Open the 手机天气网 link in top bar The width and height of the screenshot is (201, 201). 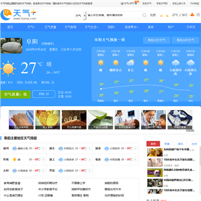[162, 3]
